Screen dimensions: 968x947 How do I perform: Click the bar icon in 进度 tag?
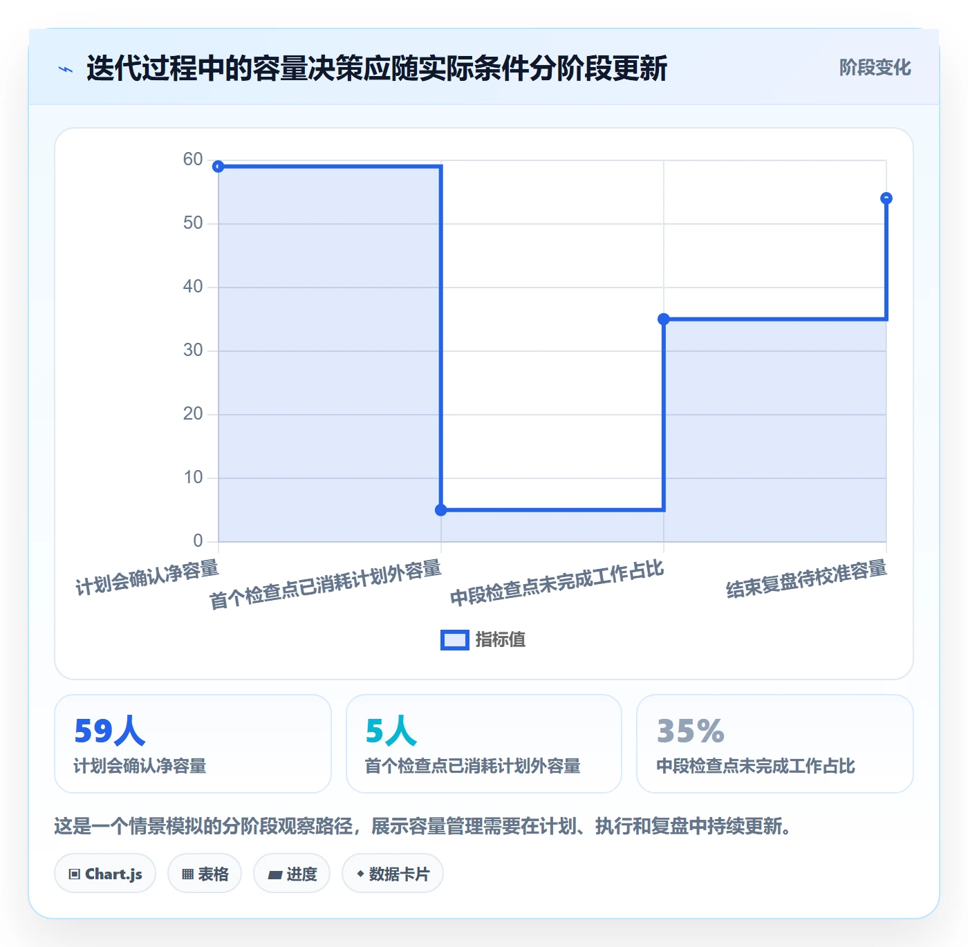pos(274,875)
